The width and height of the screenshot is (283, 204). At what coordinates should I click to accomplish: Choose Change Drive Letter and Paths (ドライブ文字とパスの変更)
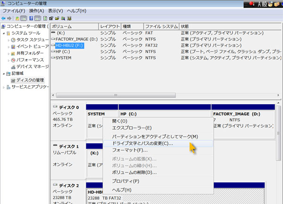142,143
